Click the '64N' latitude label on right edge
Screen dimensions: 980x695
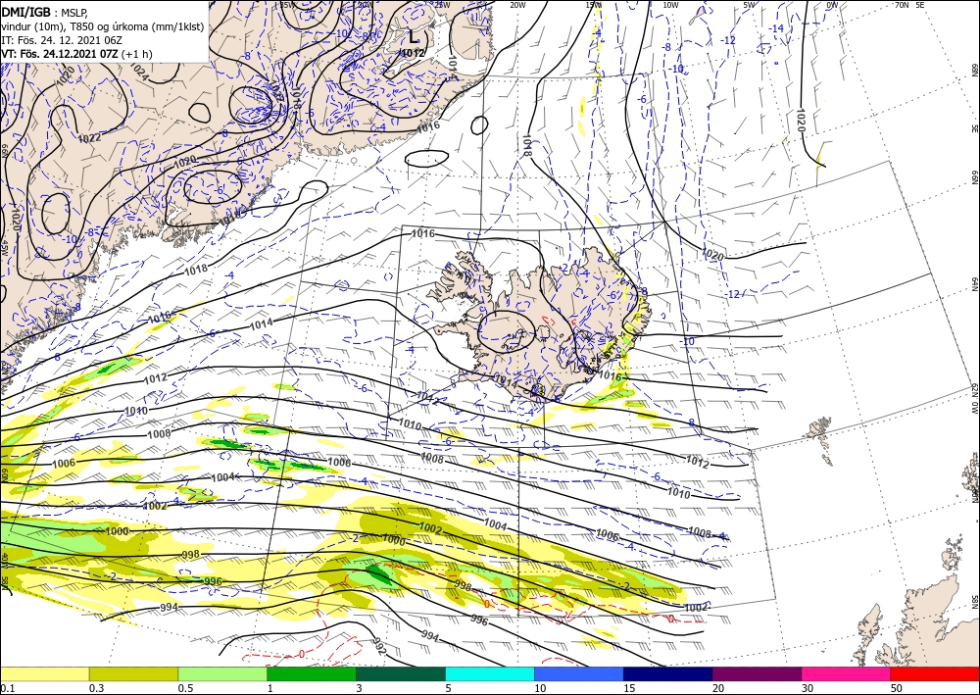coord(974,284)
